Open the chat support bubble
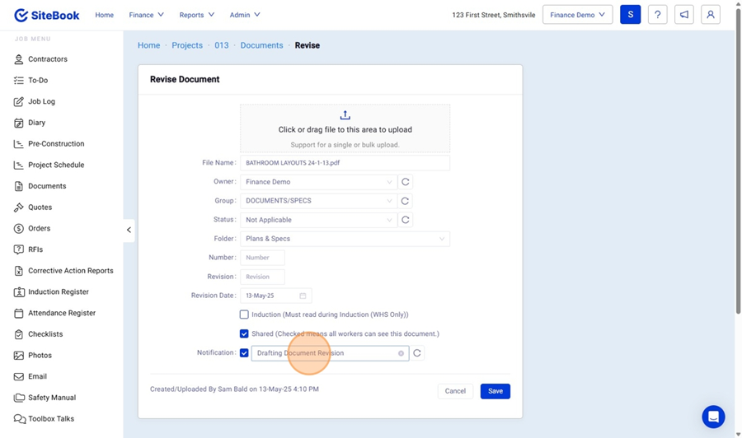Viewport: 742px width, 438px height. click(x=713, y=416)
